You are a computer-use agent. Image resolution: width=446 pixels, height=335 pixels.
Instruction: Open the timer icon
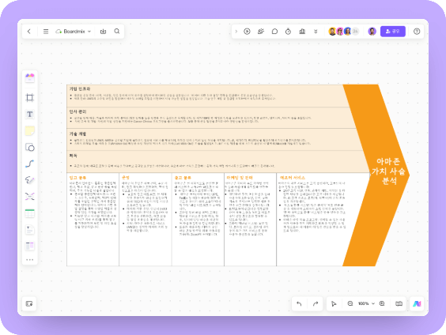pos(288,32)
